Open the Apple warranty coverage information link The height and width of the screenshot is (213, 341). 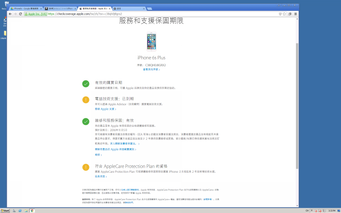pos(116,149)
